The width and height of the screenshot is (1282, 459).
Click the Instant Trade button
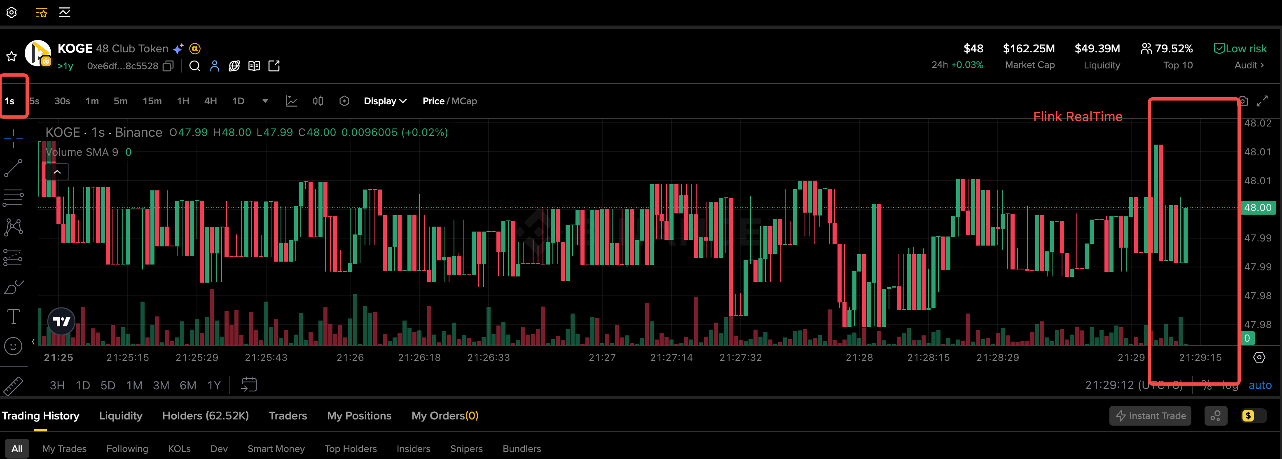point(1150,416)
